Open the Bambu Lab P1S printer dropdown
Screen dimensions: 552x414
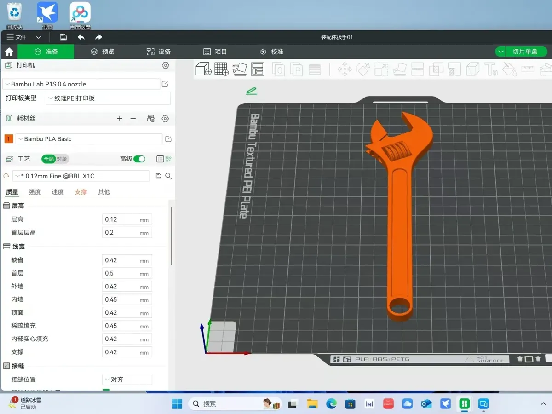click(x=81, y=84)
